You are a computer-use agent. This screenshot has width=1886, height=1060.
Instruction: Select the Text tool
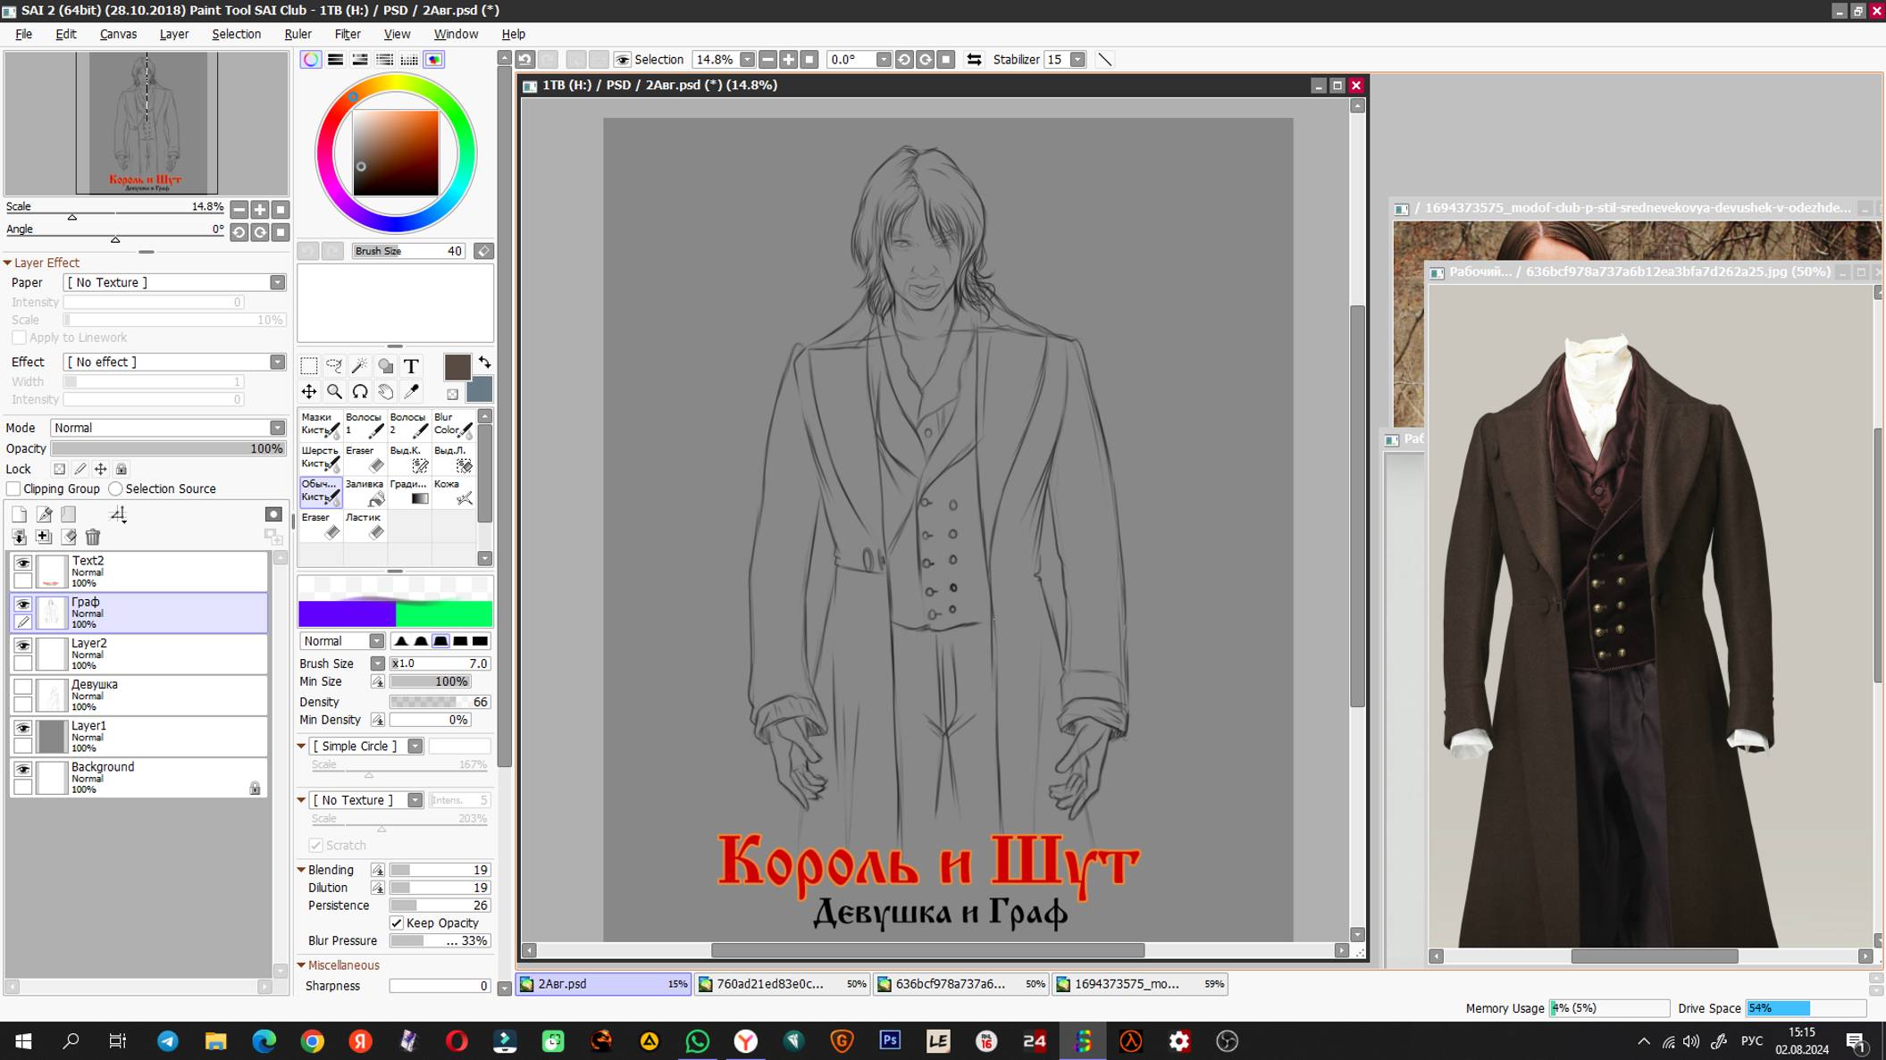411,366
